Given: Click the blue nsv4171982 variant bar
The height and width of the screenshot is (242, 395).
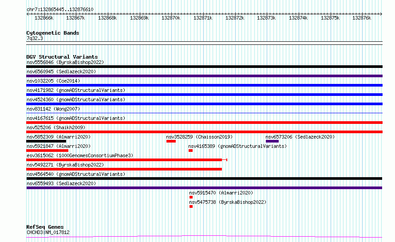Looking at the screenshot, I should point(204,95).
